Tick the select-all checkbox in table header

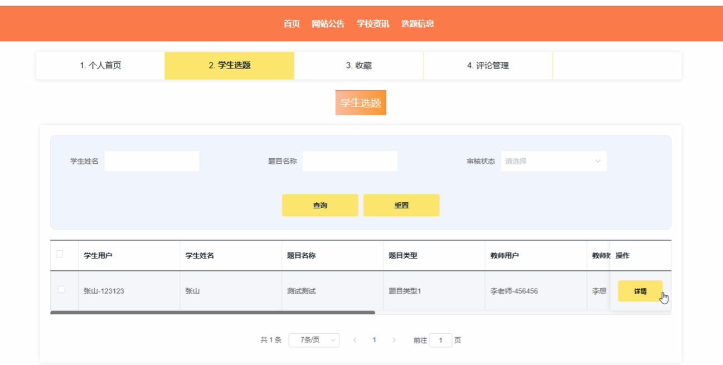coord(60,254)
